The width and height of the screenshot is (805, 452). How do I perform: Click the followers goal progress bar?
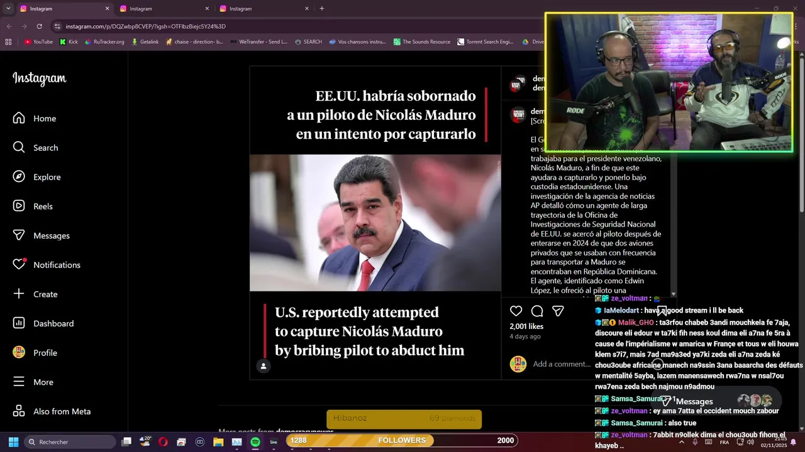coord(402,440)
